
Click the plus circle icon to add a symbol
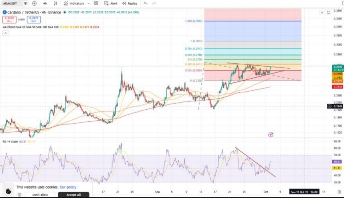pos(34,3)
